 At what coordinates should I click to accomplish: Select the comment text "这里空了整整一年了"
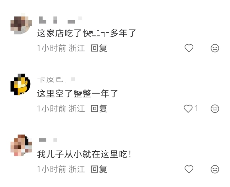point(78,94)
